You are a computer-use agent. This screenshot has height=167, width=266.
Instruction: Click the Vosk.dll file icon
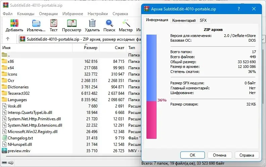[4, 106]
